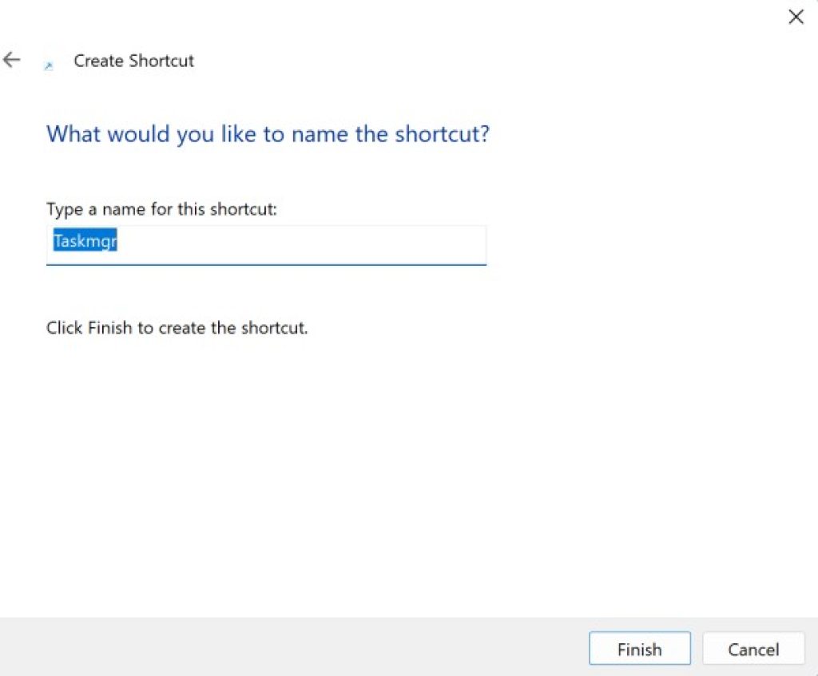Place the cursor in the name text box
The image size is (818, 676).
pyautogui.click(x=266, y=243)
